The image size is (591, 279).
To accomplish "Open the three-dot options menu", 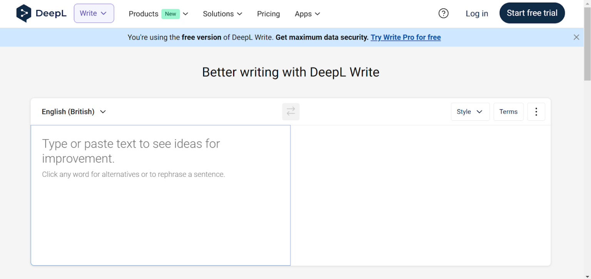I will (536, 111).
